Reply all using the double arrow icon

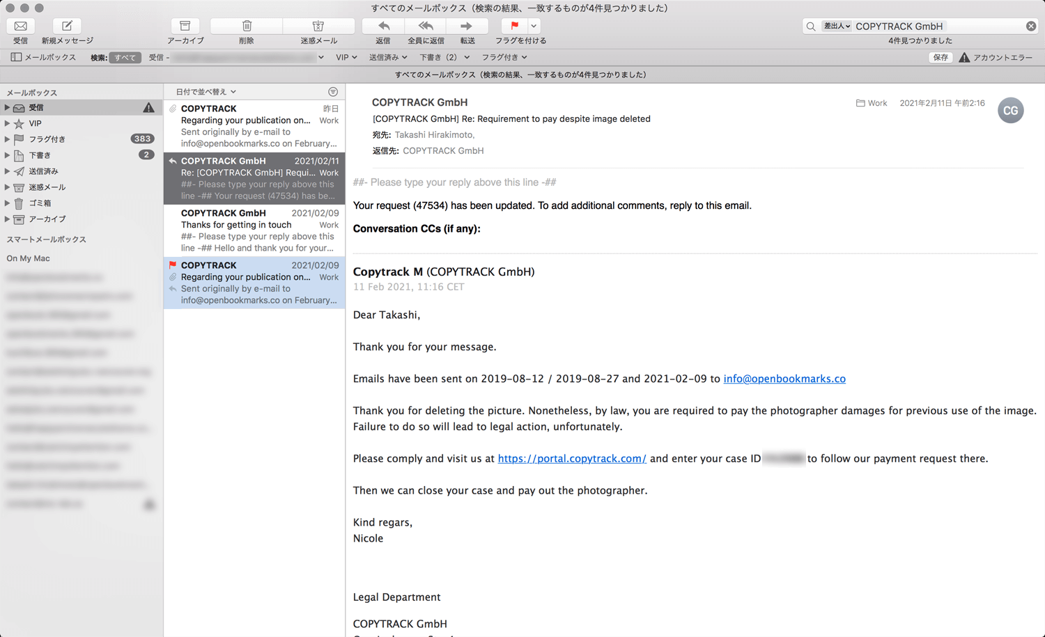click(x=426, y=26)
